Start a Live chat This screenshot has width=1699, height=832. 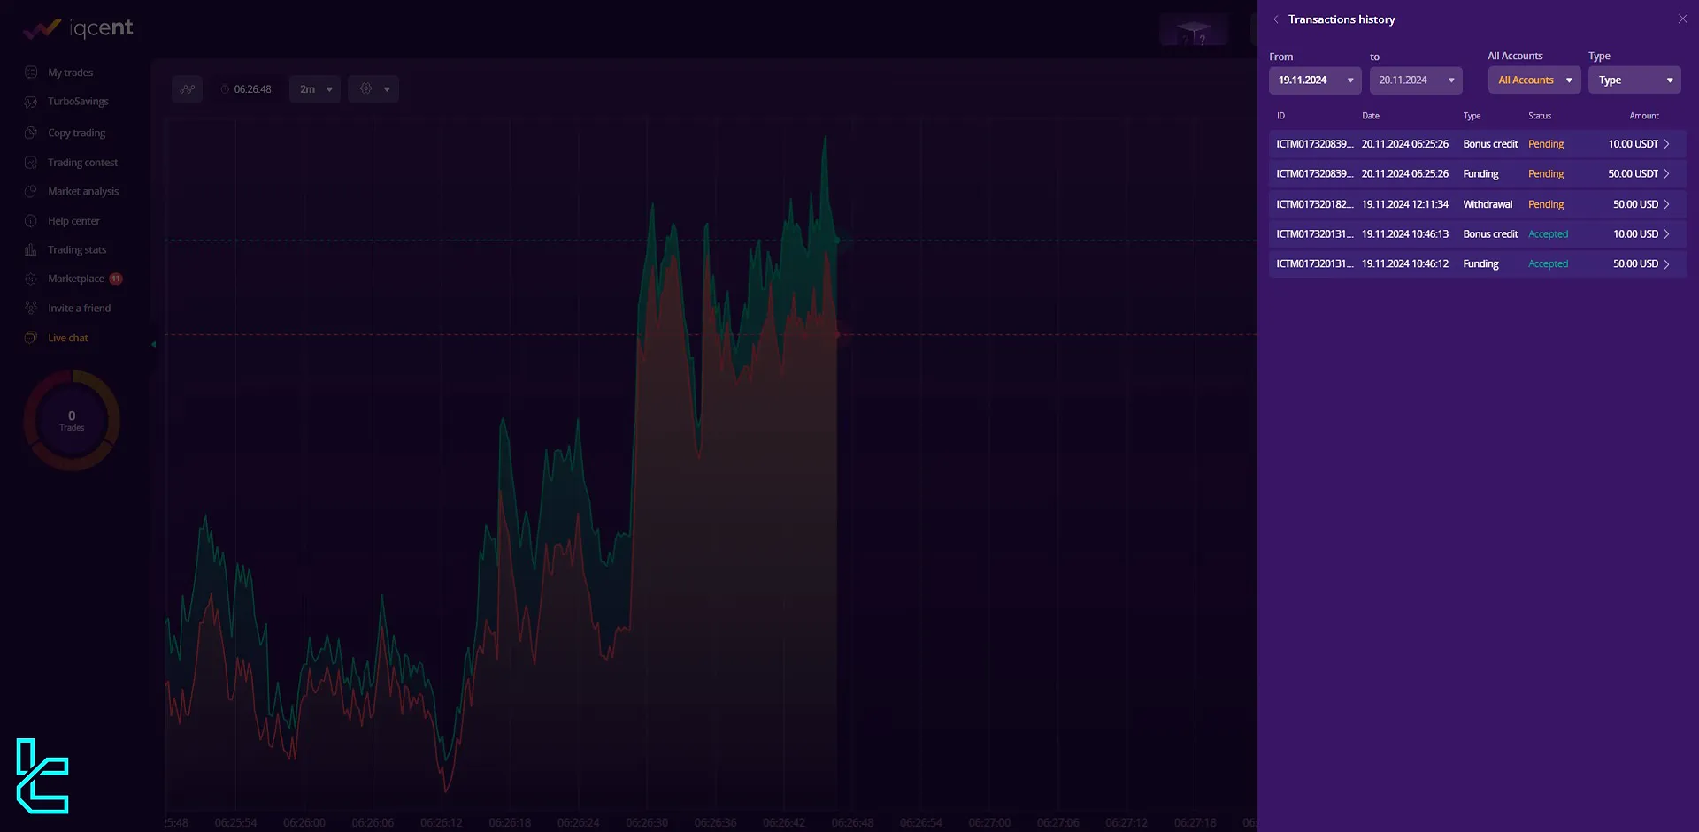click(68, 338)
